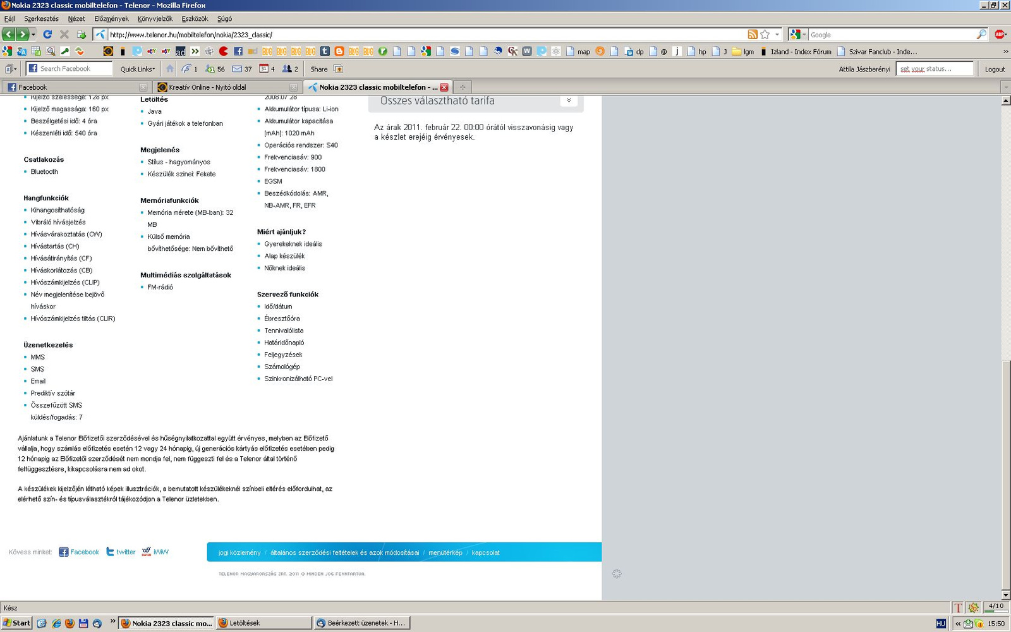Click the page vertical scrollbar down arrow

1005,595
